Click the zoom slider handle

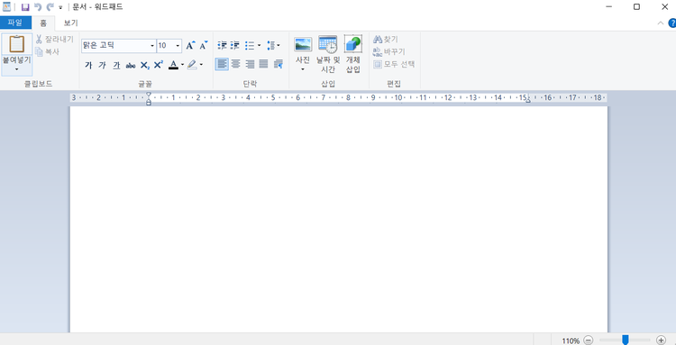pyautogui.click(x=626, y=340)
